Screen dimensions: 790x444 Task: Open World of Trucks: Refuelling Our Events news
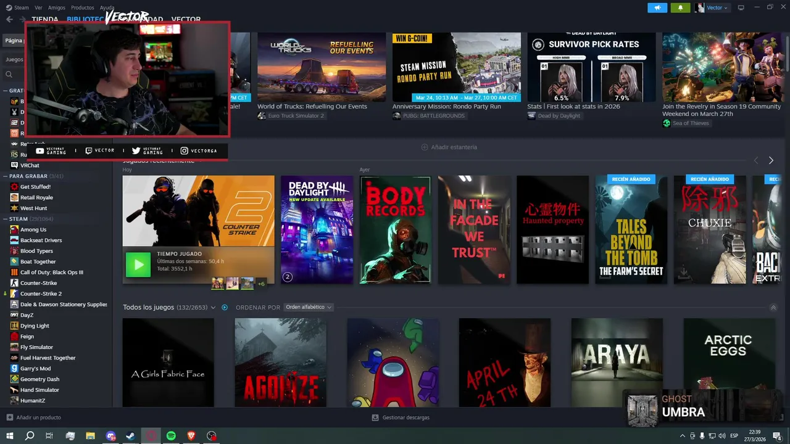point(322,67)
